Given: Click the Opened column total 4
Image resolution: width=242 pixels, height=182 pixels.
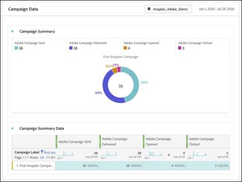Looking at the screenshot, I should click(184, 153).
